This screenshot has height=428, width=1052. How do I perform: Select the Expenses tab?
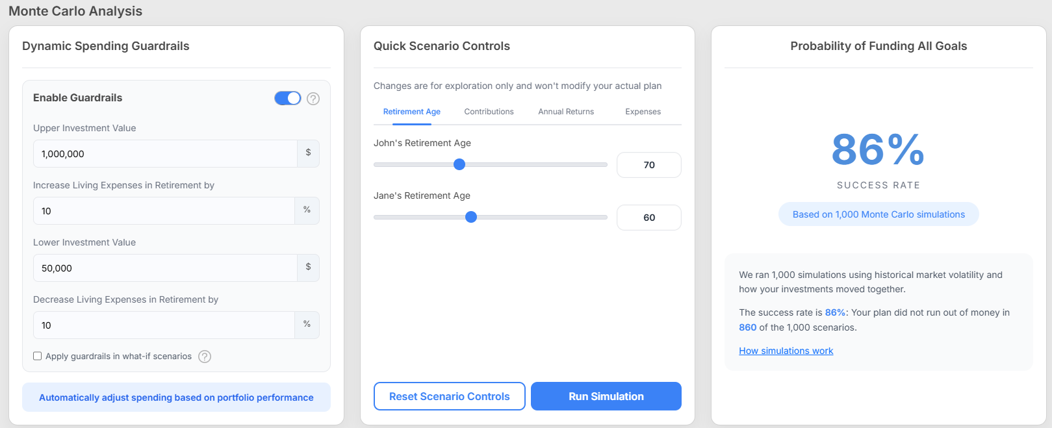tap(643, 112)
